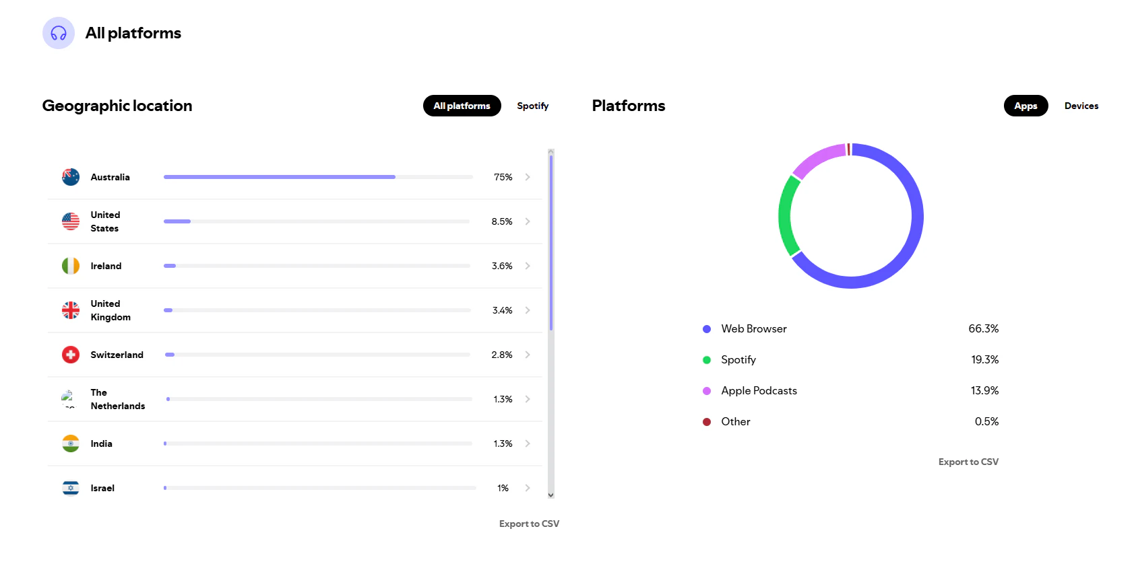Open The Netherlands row details chevron

(x=528, y=399)
